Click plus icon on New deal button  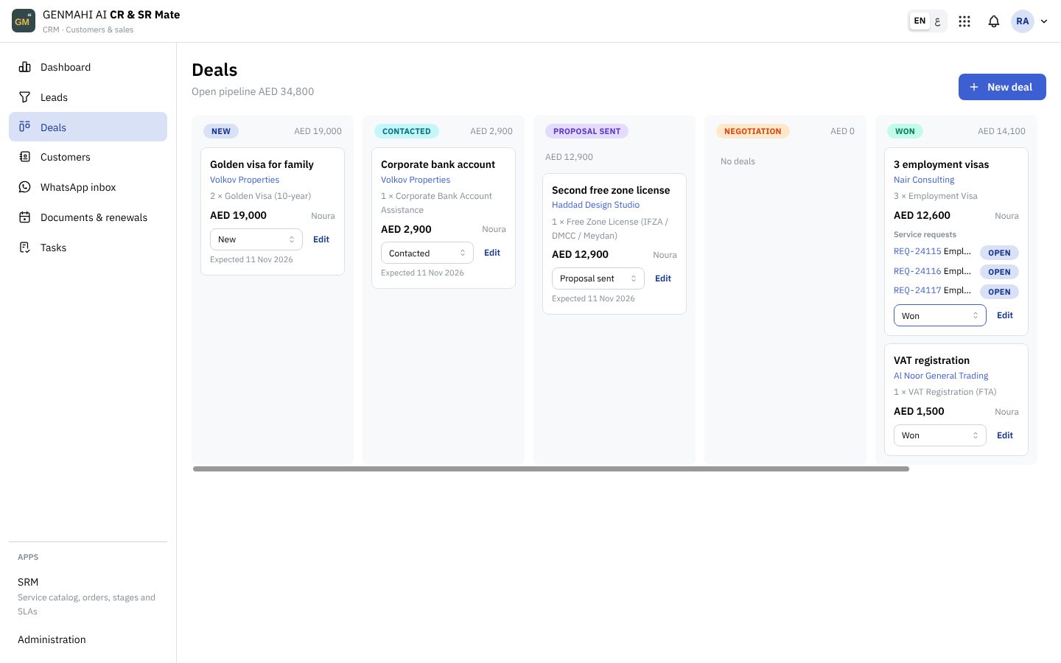pyautogui.click(x=974, y=87)
